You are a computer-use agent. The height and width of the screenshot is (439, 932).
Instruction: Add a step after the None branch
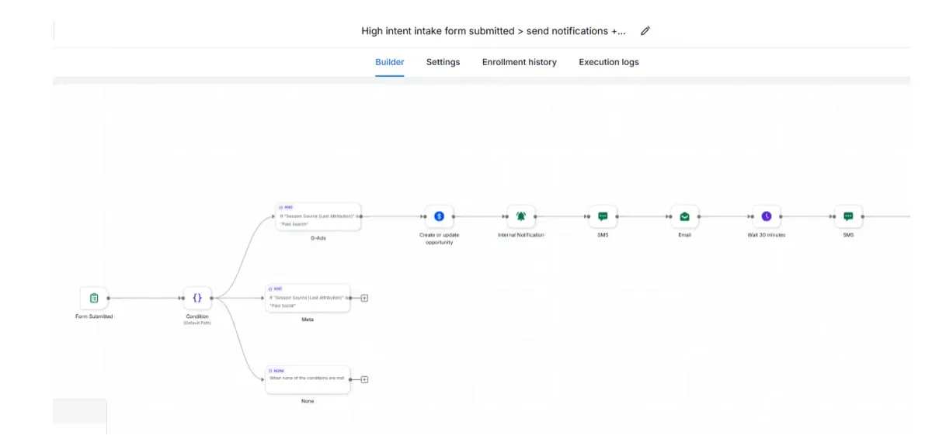point(364,379)
